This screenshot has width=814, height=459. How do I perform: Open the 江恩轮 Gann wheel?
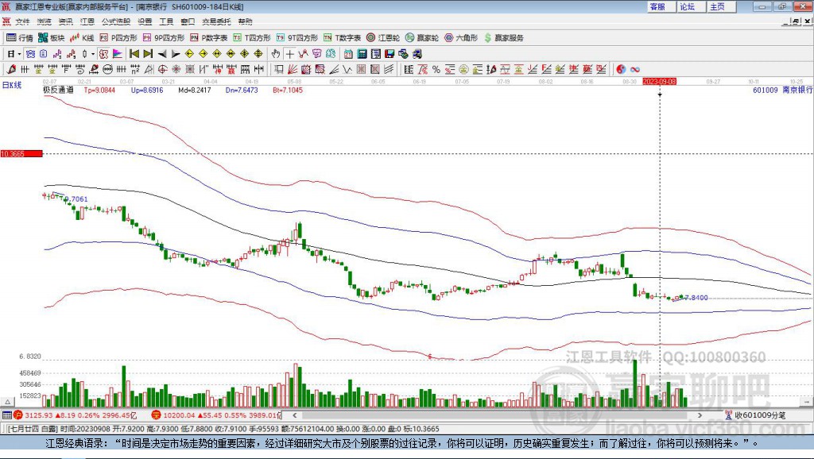[383, 38]
